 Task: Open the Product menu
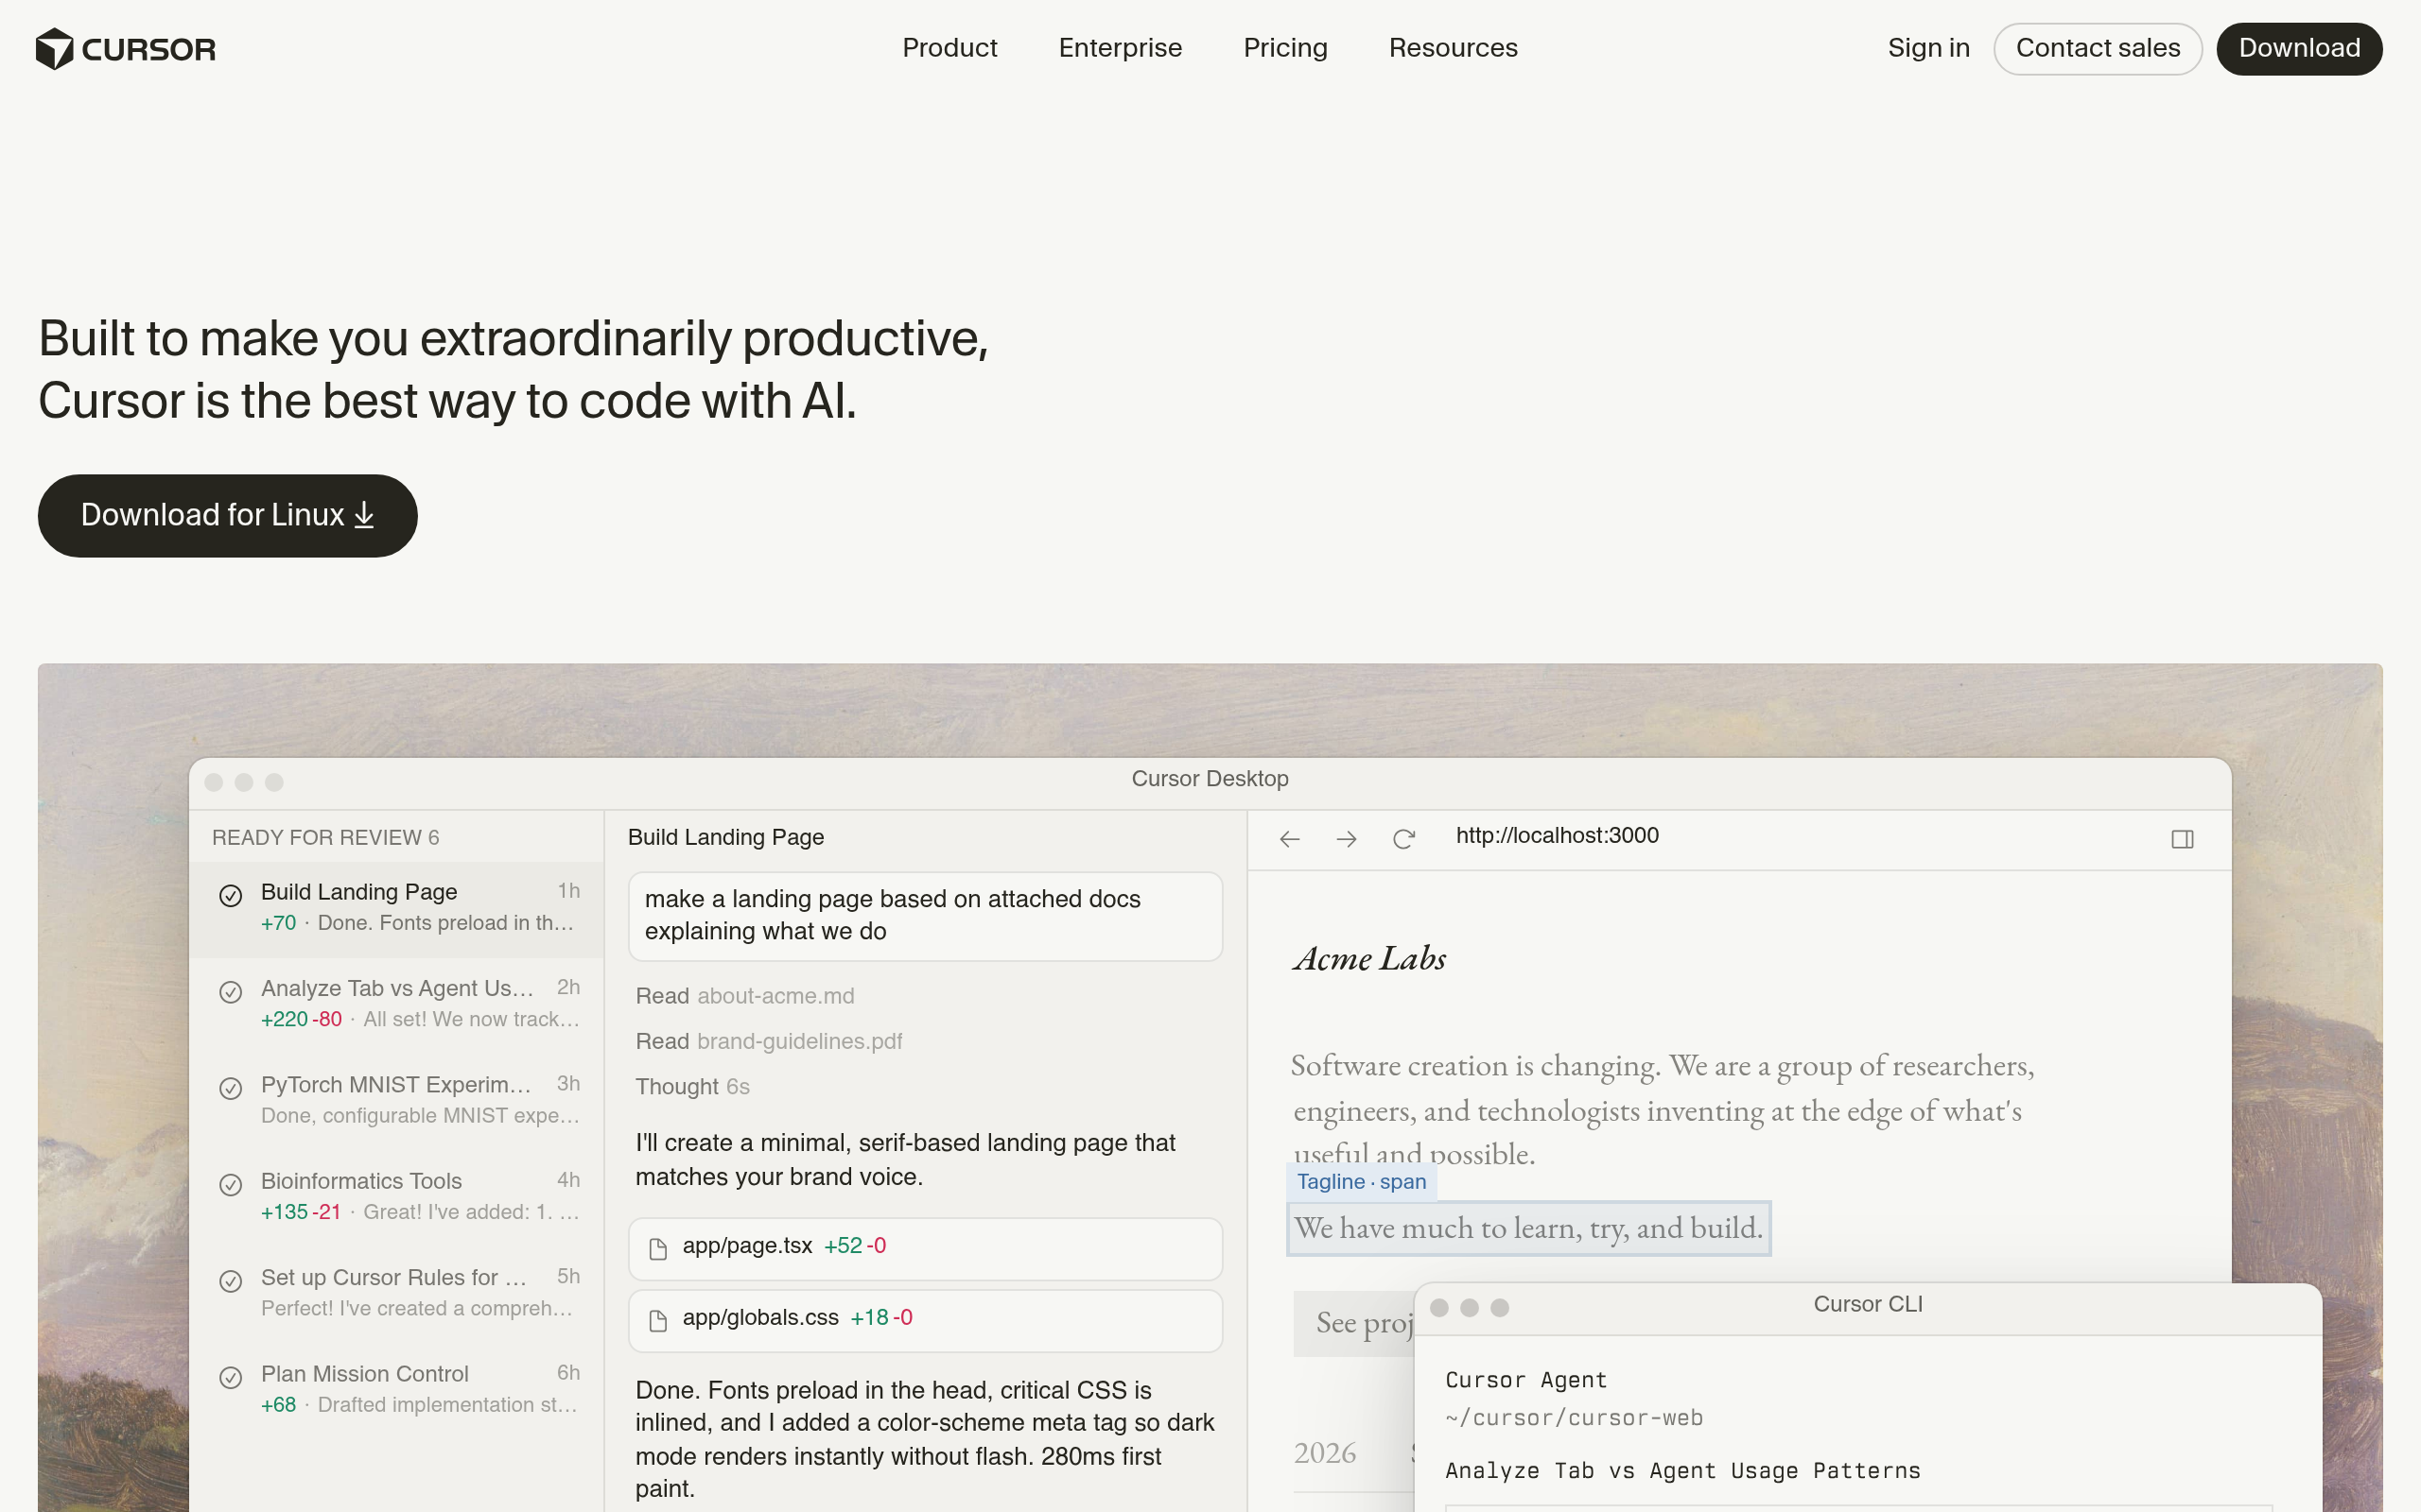(949, 48)
